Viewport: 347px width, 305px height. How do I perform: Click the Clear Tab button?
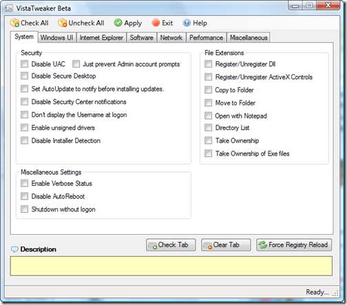coord(226,245)
